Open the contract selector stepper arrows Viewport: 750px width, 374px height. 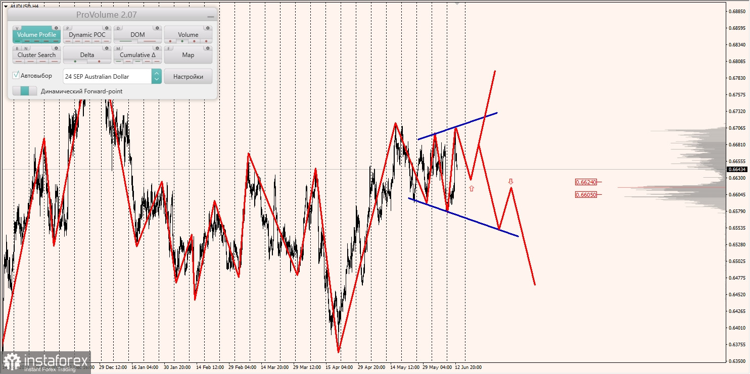157,76
